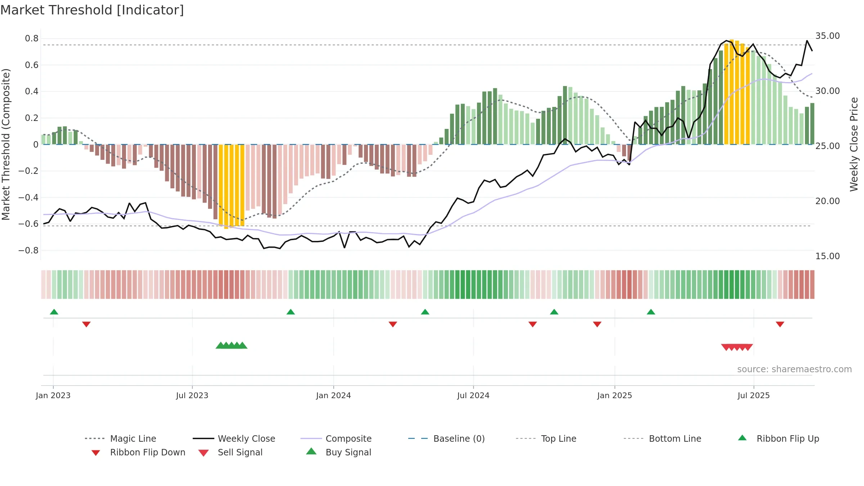The height and width of the screenshot is (486, 864).
Task: Click the ribbon flip down marker in Sep 2024
Action: tap(533, 324)
